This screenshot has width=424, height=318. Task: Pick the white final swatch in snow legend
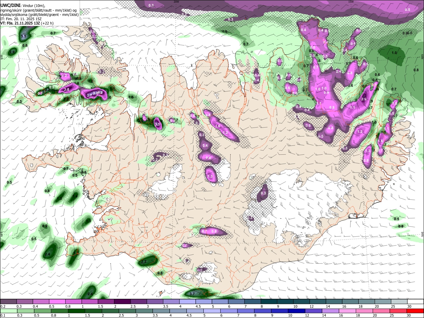pos(415,302)
